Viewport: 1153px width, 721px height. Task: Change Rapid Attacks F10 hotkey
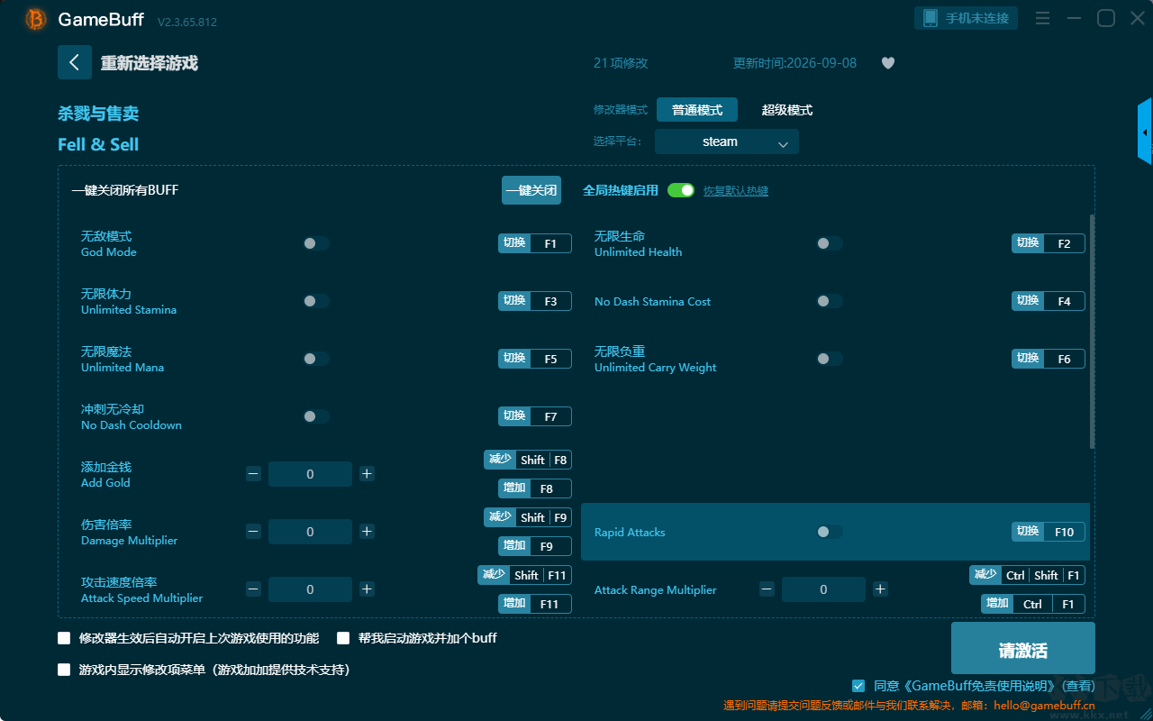point(1049,532)
